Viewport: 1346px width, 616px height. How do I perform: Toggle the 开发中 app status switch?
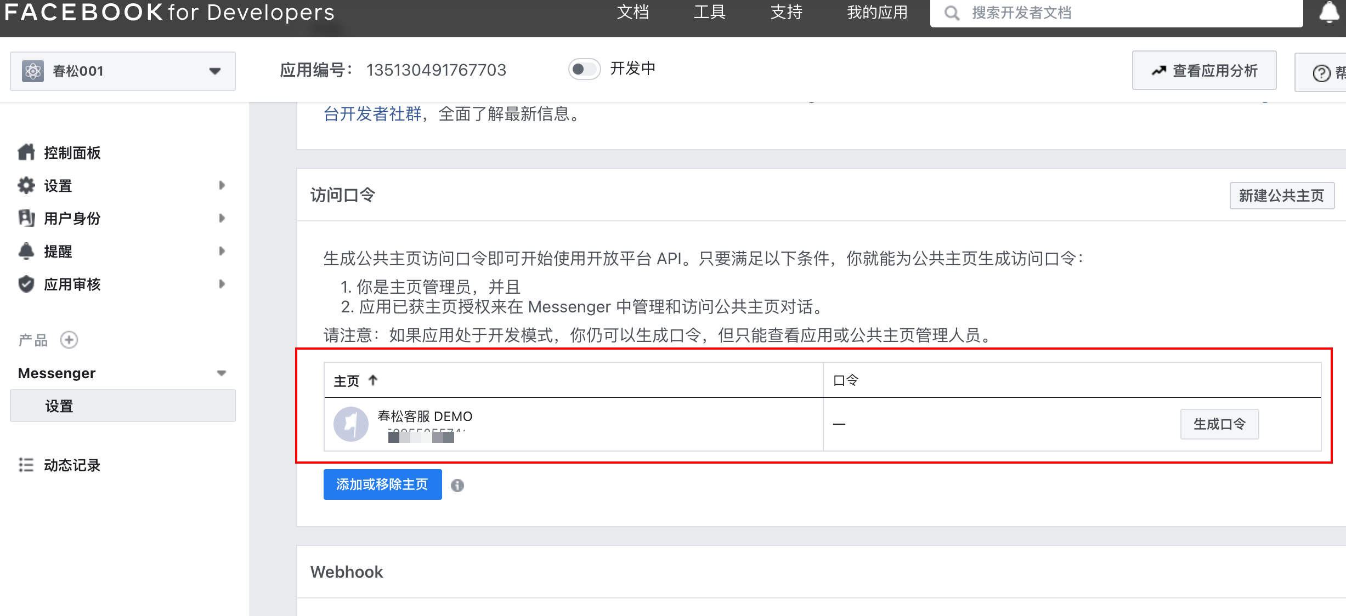pyautogui.click(x=585, y=69)
